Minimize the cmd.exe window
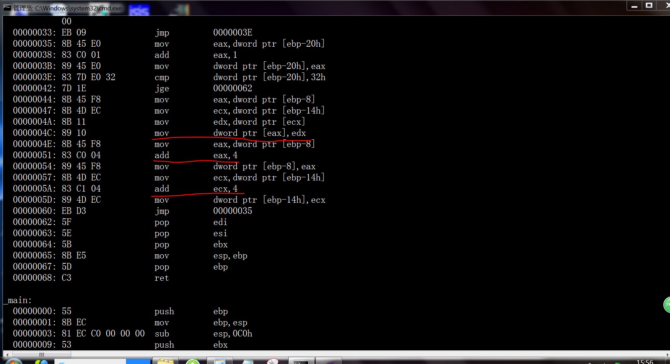The height and width of the screenshot is (364, 670). (634, 6)
